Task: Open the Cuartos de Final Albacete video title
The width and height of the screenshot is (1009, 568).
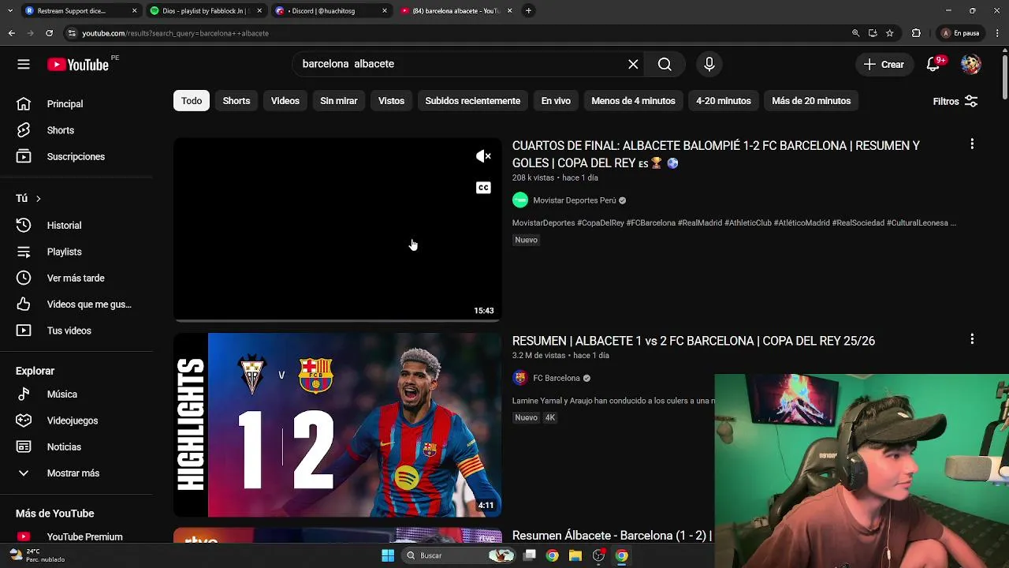Action: coord(716,154)
